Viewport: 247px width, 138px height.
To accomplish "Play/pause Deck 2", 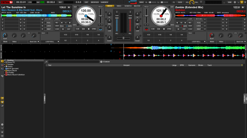I will (159, 29).
